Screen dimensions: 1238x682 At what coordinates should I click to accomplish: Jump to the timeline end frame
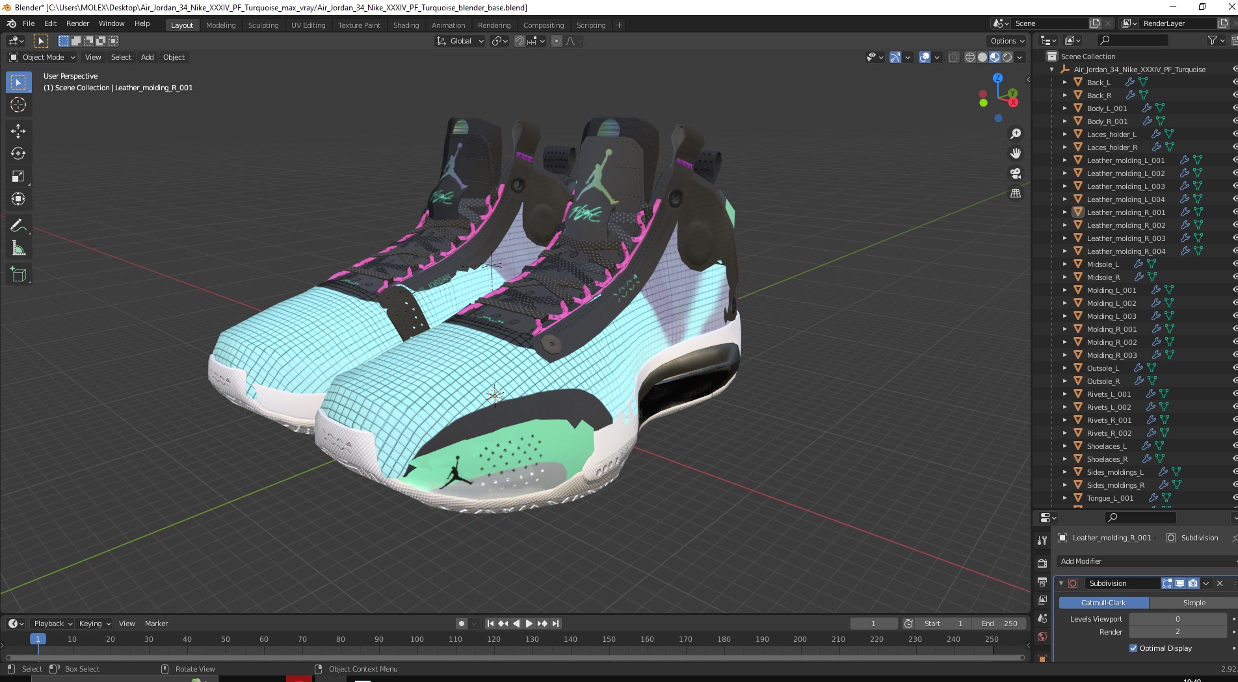555,624
